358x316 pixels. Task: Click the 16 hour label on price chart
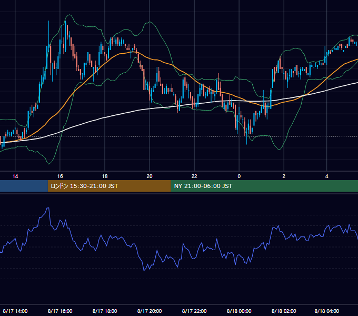pos(60,176)
